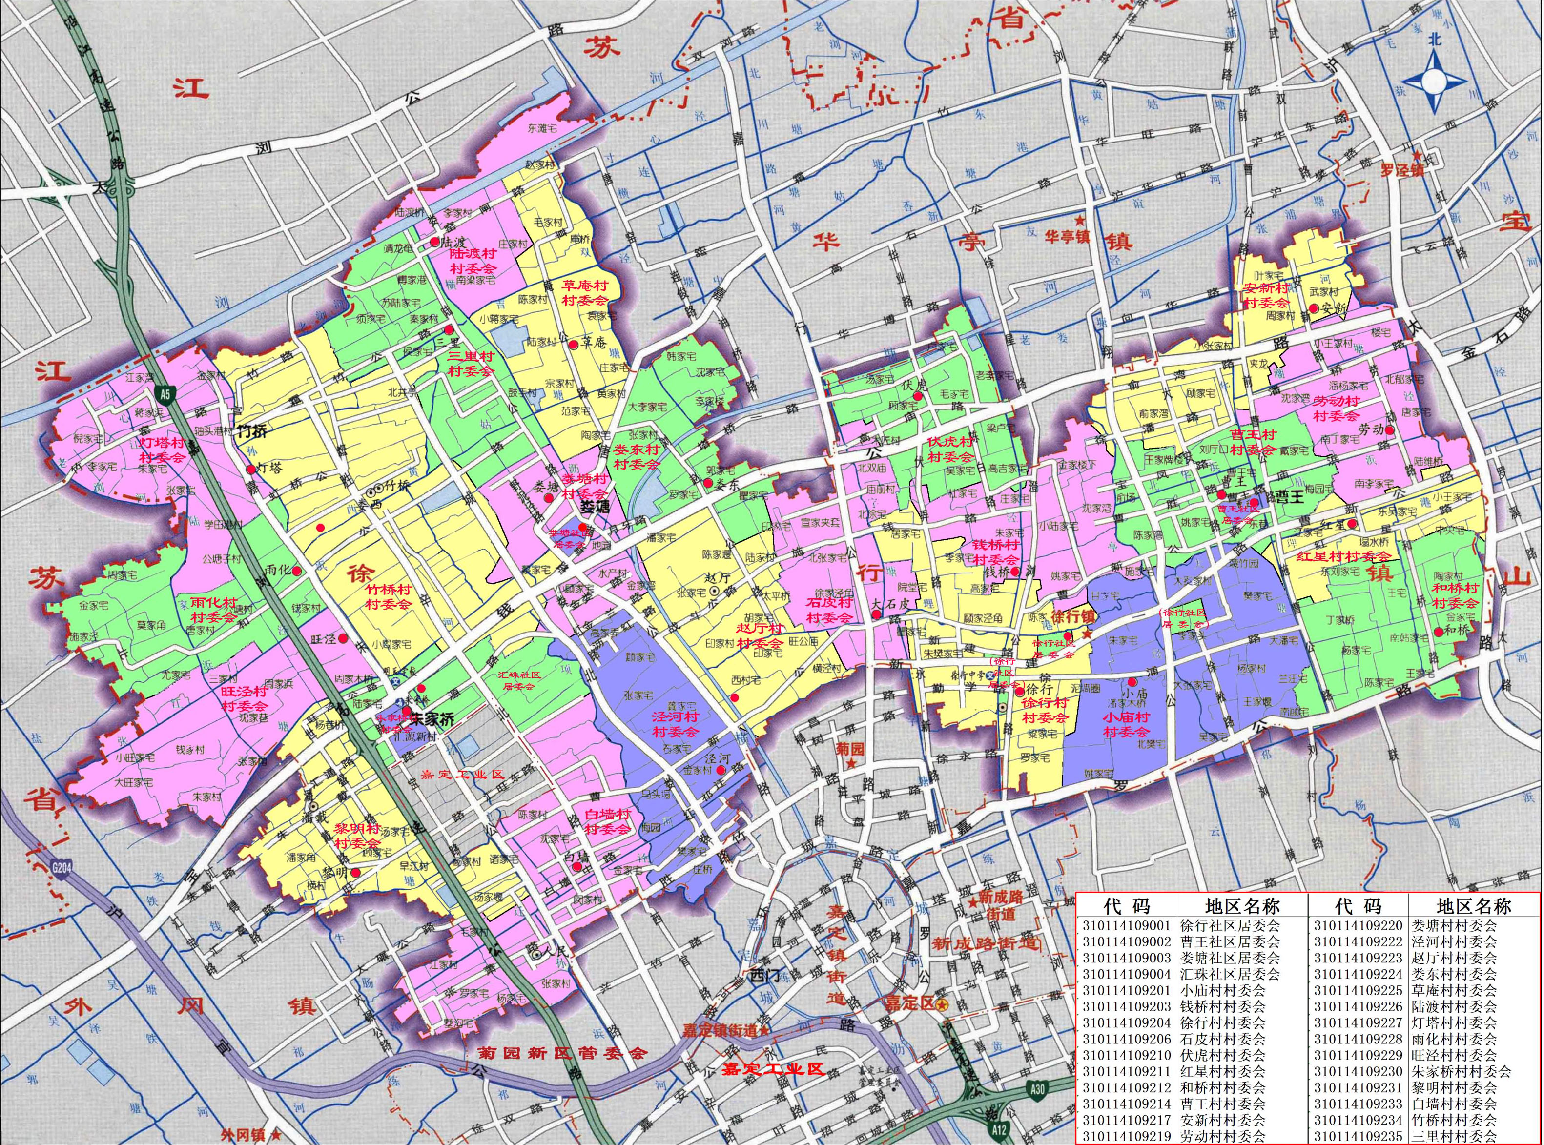This screenshot has width=1544, height=1145.
Task: Click the right 地区名称 legend header
Action: tap(1473, 905)
